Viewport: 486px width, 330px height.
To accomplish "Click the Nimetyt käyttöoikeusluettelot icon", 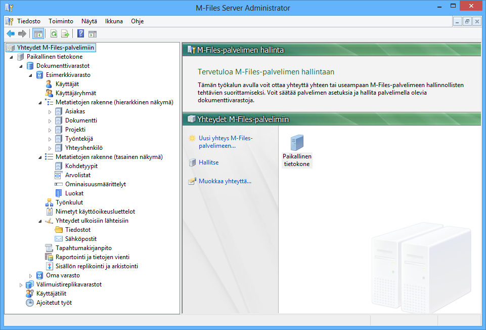I will (49, 212).
